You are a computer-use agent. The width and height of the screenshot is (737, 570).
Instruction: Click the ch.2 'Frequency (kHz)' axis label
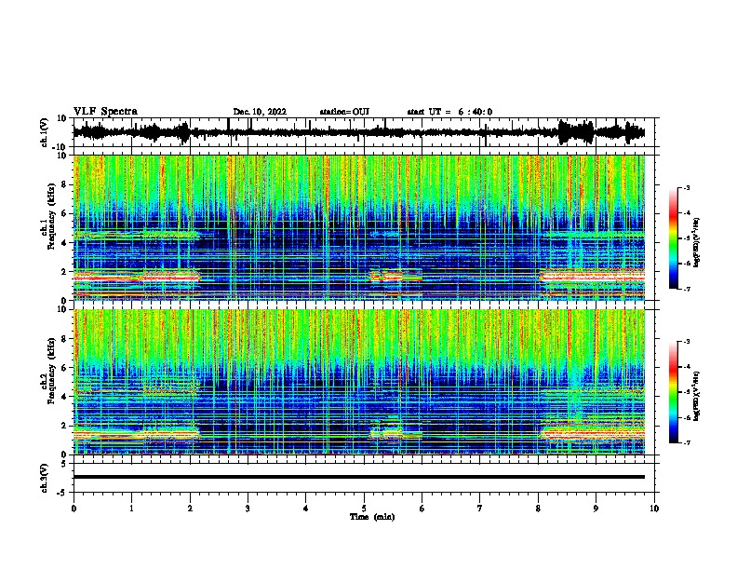coord(51,372)
